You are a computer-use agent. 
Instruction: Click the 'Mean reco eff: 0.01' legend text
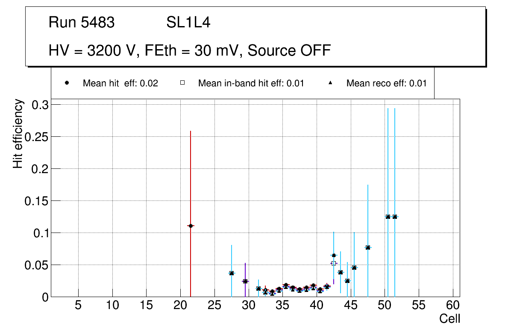pyautogui.click(x=386, y=83)
